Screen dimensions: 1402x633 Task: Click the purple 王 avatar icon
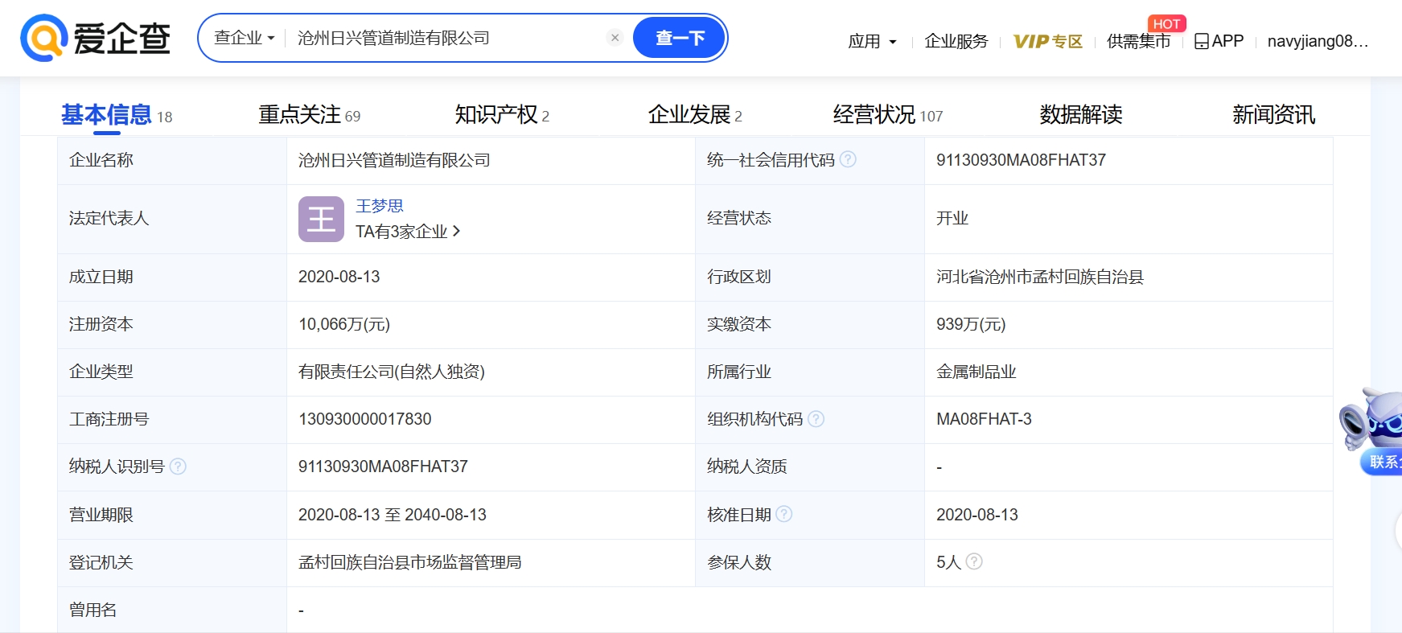coord(321,219)
